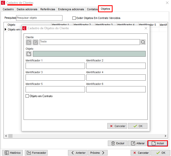Viewport: 171px width, 156px height.
Task: Enable the Objeto em Contrato checkbox
Action: click(x=27, y=96)
